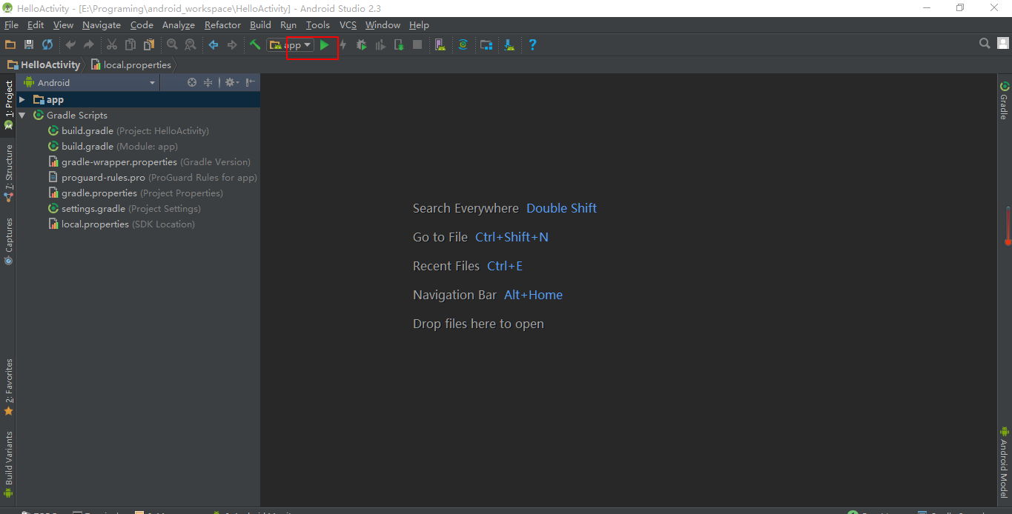Open the Analyze menu
This screenshot has height=514, width=1012.
(x=179, y=25)
